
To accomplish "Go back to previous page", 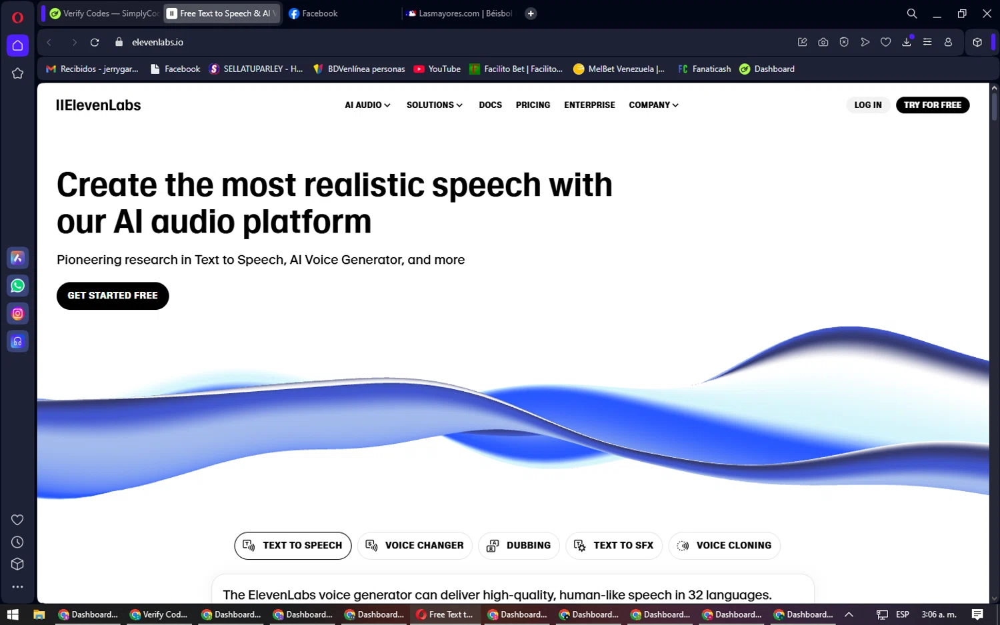I will coord(49,42).
